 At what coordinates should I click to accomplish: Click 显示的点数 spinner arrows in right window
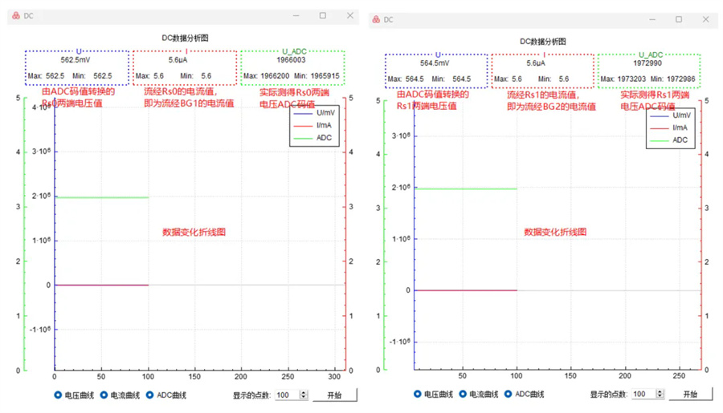[x=660, y=394]
